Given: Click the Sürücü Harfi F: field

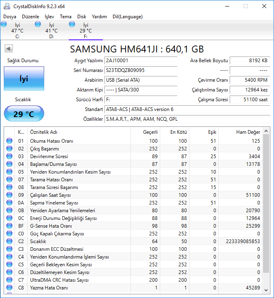Looking at the screenshot, I should (x=141, y=100).
